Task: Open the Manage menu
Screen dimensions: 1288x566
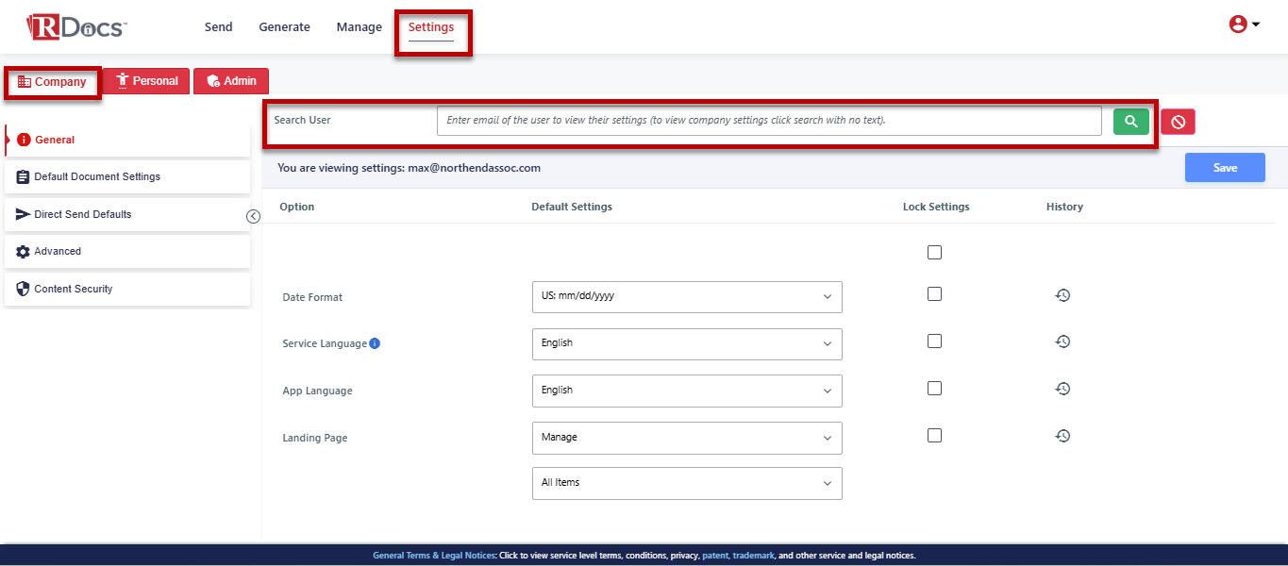Action: 359,27
